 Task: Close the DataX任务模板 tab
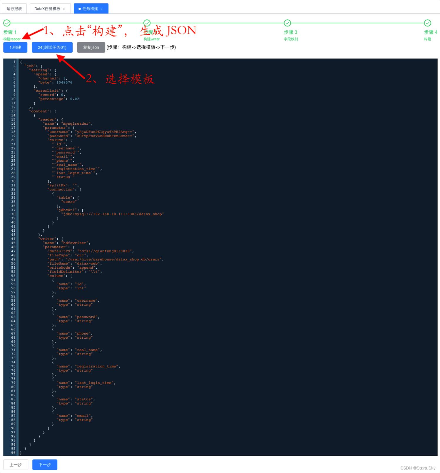point(64,9)
